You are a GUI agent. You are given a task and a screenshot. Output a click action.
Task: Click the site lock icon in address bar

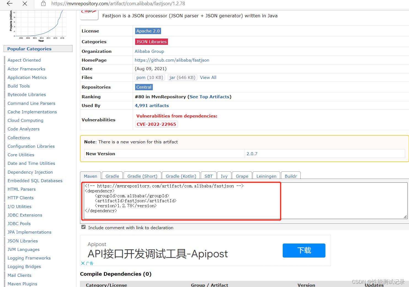43,4
